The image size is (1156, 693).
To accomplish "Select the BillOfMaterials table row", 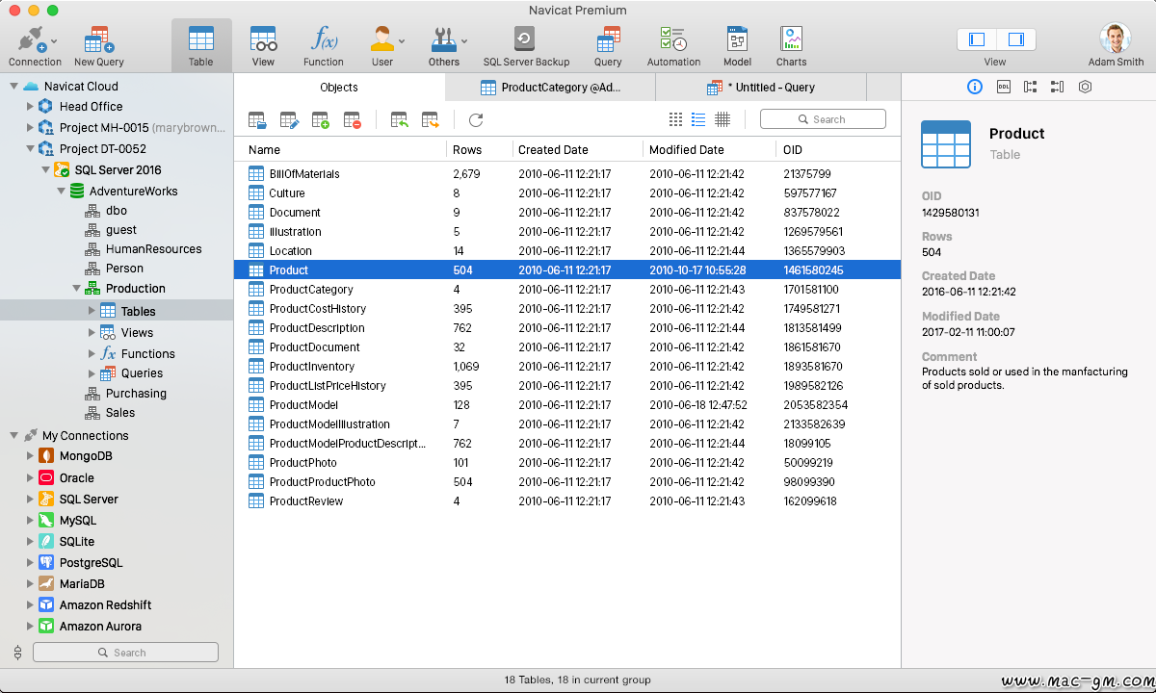I will pyautogui.click(x=567, y=174).
